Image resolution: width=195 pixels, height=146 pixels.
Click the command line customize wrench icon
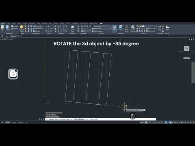pyautogui.click(x=43, y=119)
